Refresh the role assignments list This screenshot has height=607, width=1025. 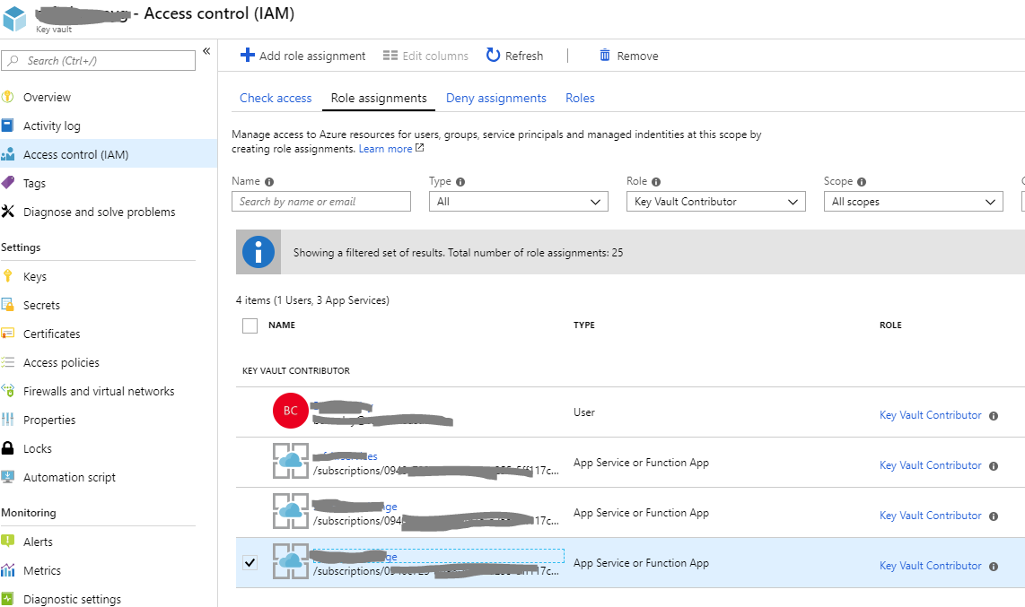(x=514, y=56)
